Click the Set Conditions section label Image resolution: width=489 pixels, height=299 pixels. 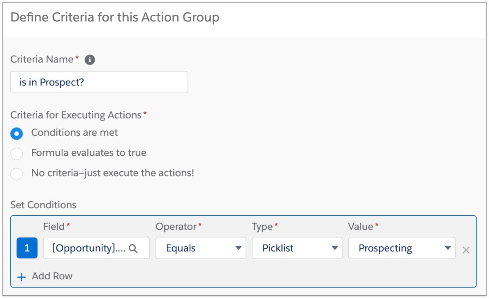[43, 205]
